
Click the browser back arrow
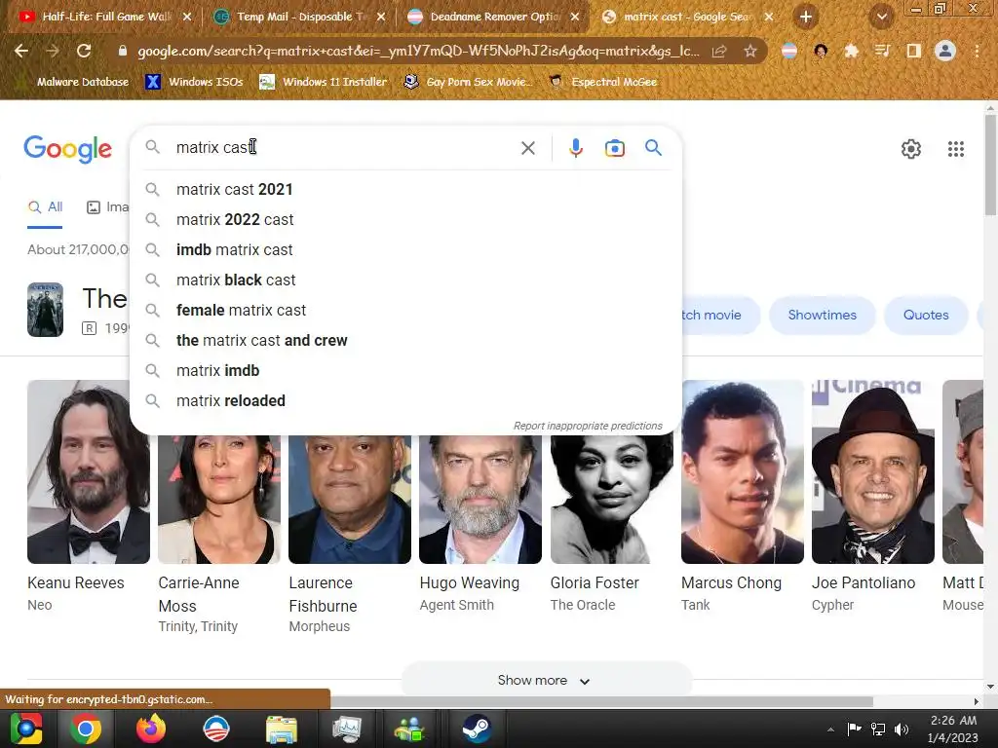(21, 51)
